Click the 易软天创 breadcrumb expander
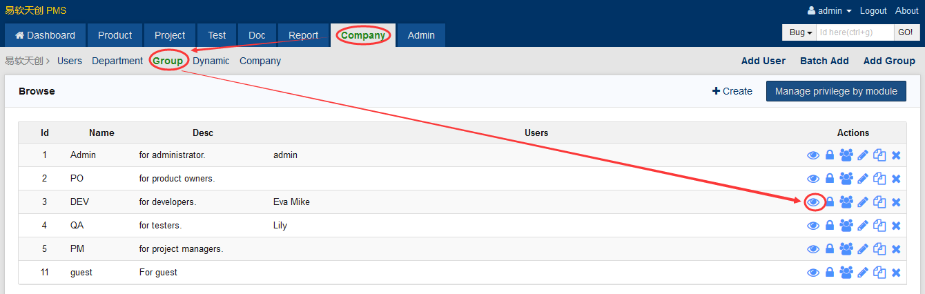Screen dimensions: 925x294 (28, 61)
